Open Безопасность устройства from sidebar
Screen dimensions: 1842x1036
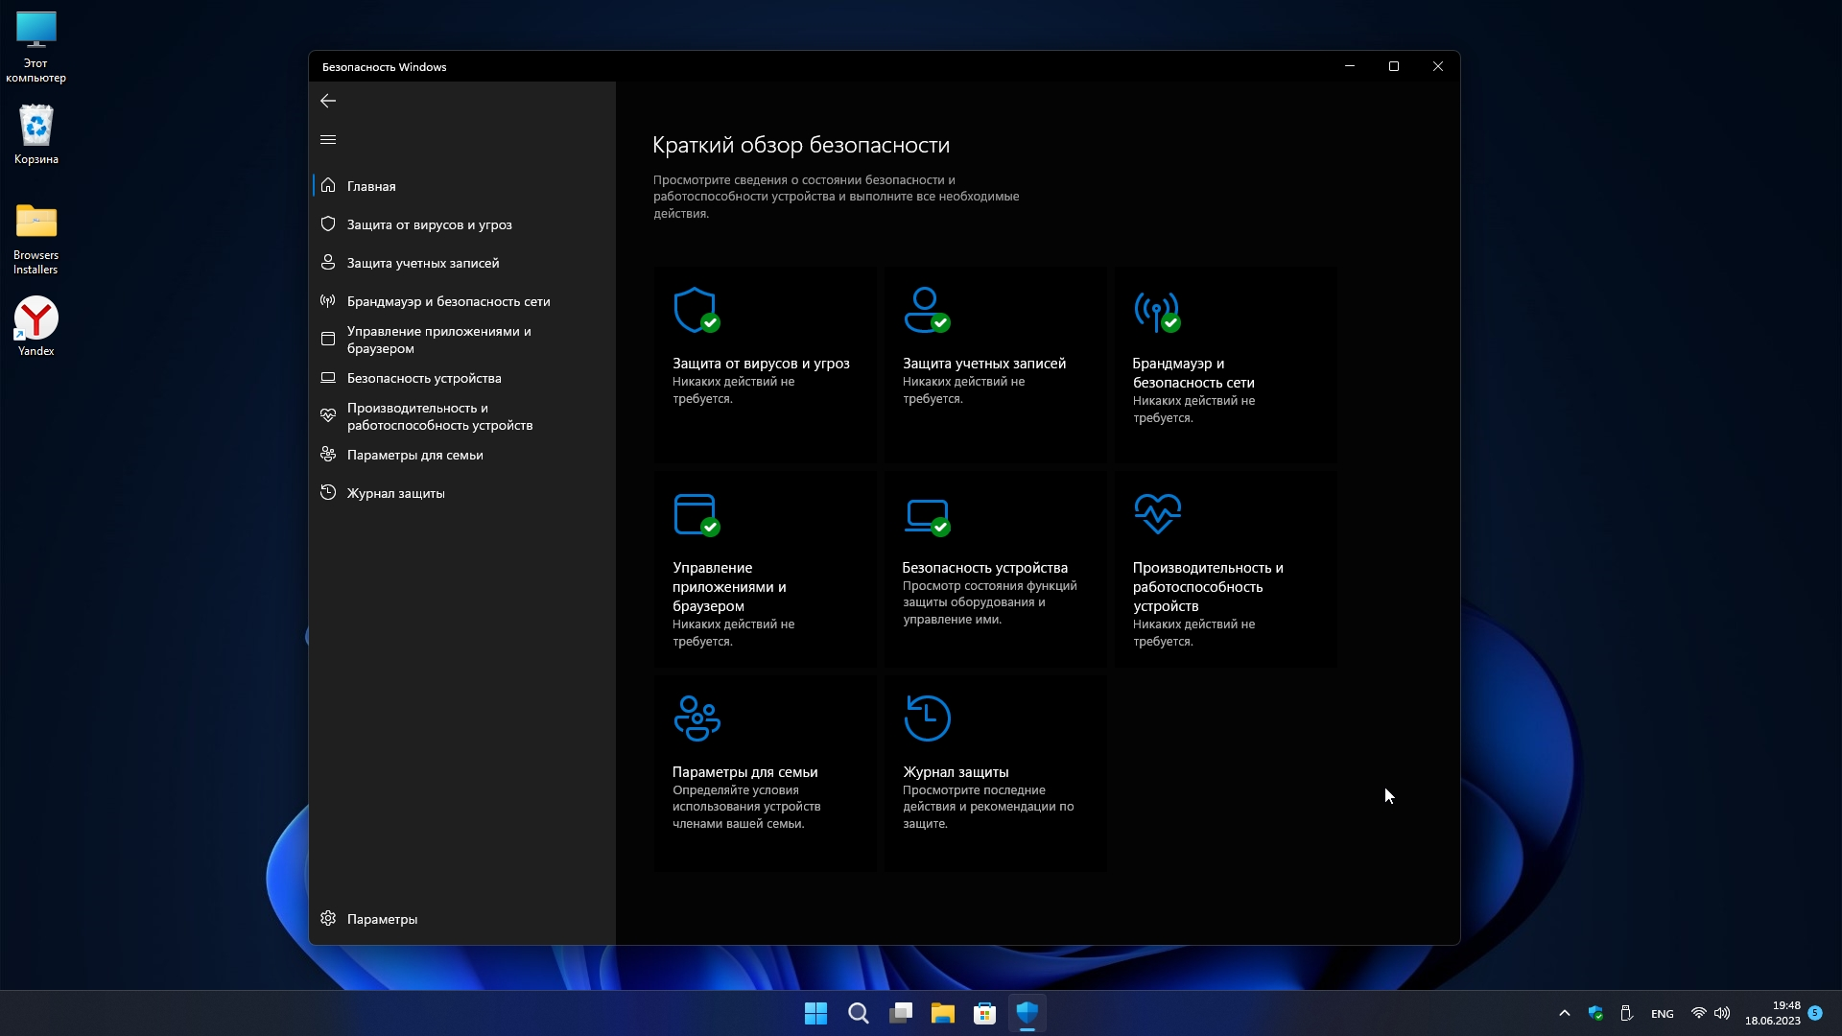click(x=423, y=378)
